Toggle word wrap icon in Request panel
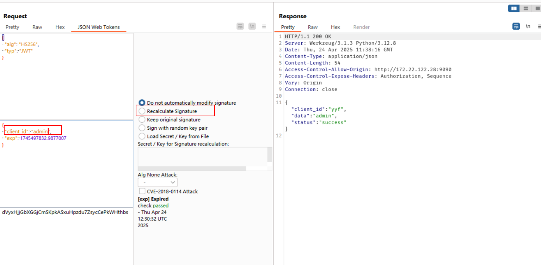This screenshot has width=541, height=265. (x=240, y=26)
